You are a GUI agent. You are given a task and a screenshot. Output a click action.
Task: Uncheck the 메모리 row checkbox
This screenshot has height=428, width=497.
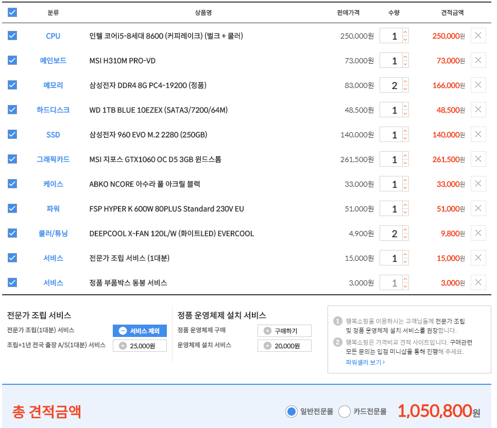click(12, 85)
